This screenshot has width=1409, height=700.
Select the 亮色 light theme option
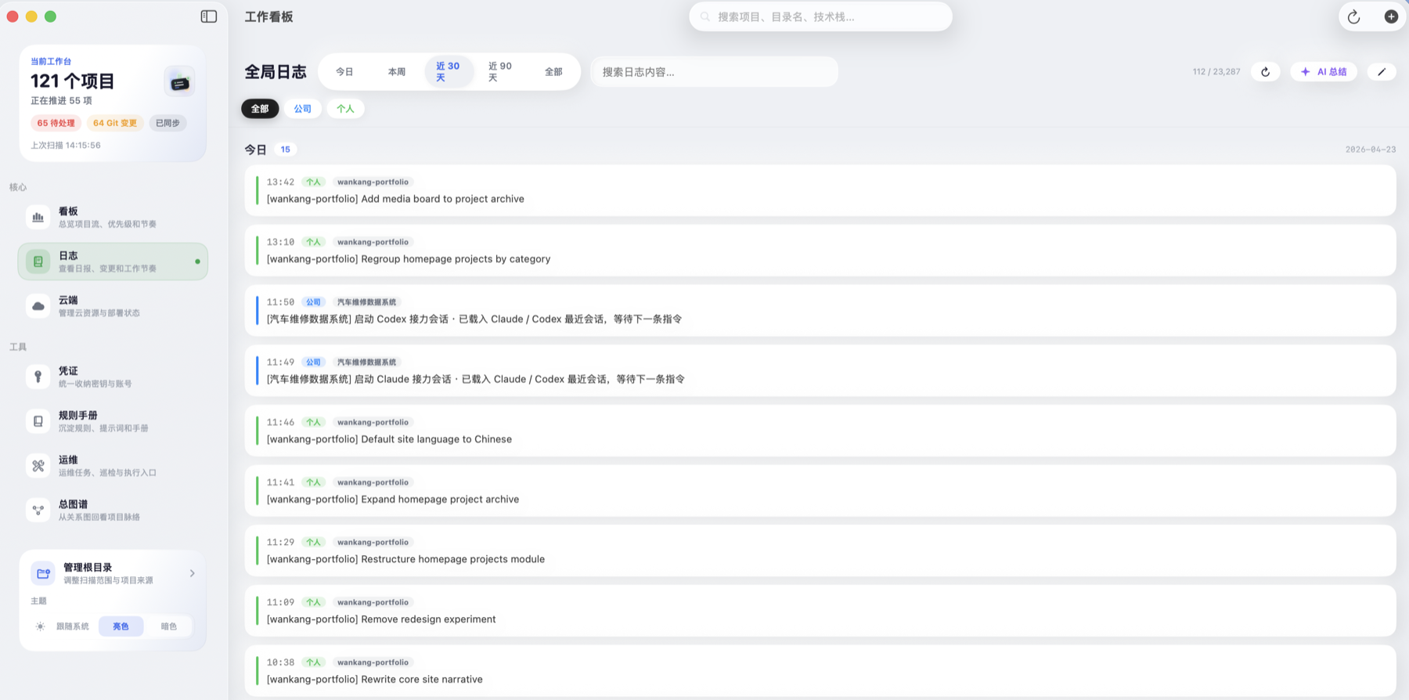click(x=121, y=626)
